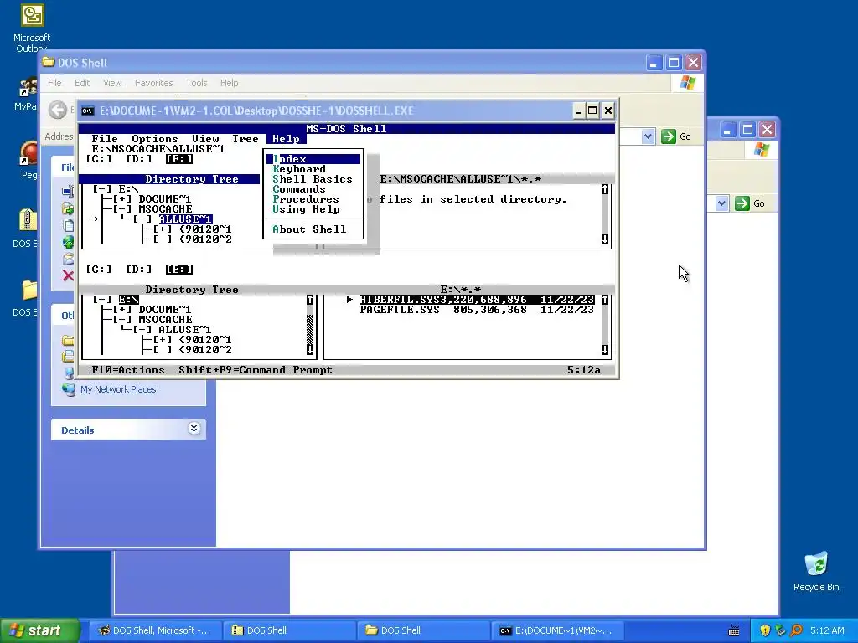Collapse ALLUSE~1 in the lower directory tree
This screenshot has width=858, height=643.
(142, 330)
